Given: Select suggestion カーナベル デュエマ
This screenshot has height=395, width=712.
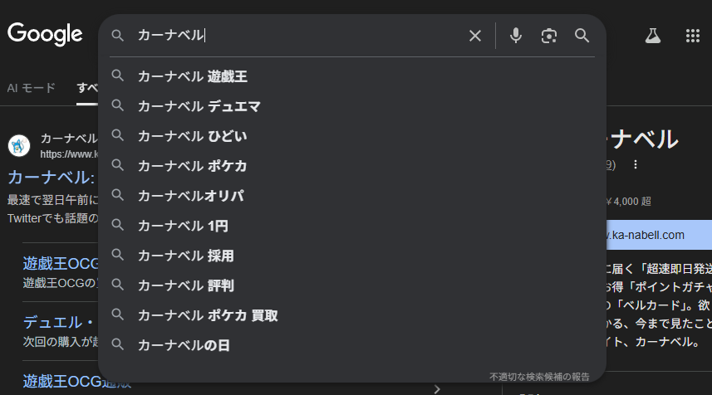Looking at the screenshot, I should [x=199, y=106].
